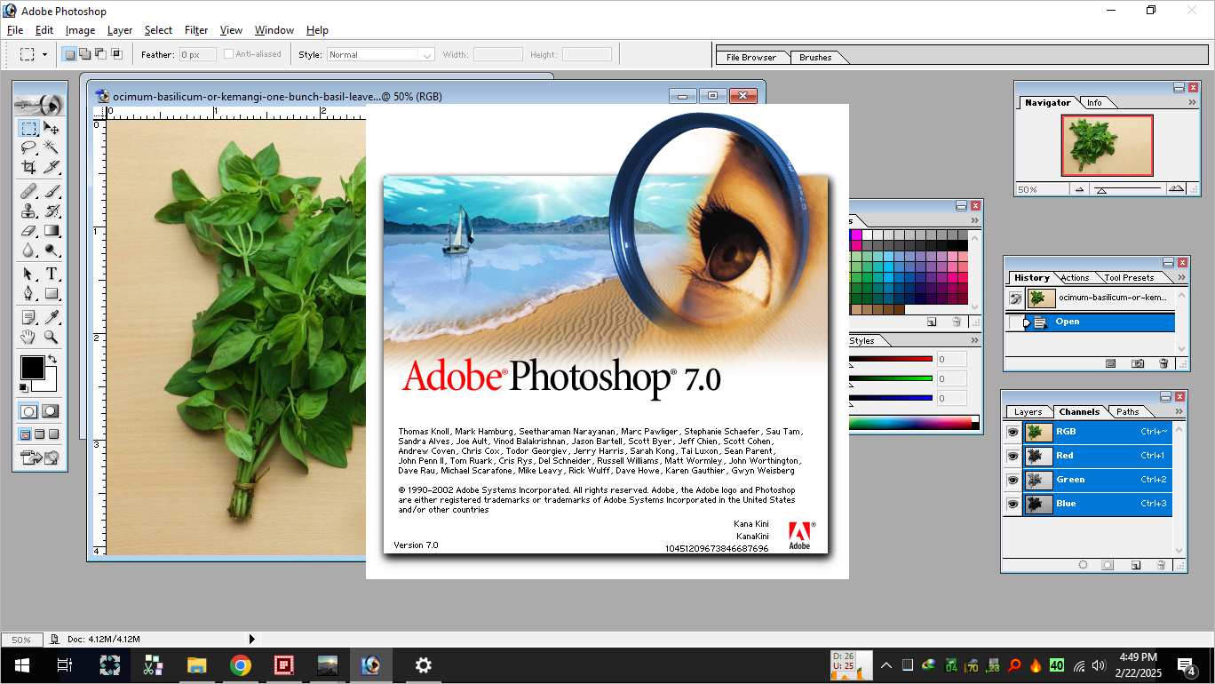Image resolution: width=1215 pixels, height=684 pixels.
Task: Choose Intersect with selection option button
Action: [116, 54]
